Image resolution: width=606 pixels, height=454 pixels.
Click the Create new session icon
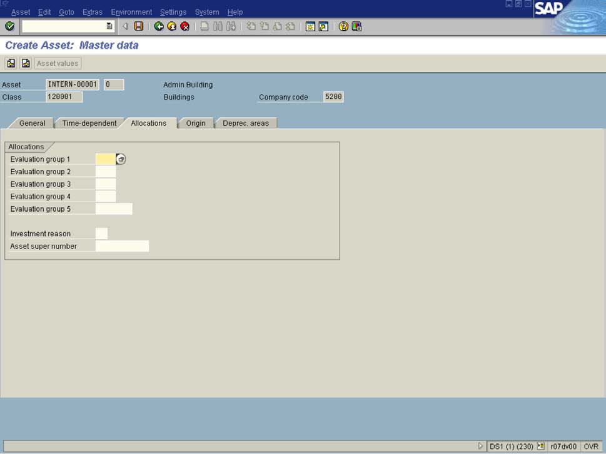(x=310, y=26)
